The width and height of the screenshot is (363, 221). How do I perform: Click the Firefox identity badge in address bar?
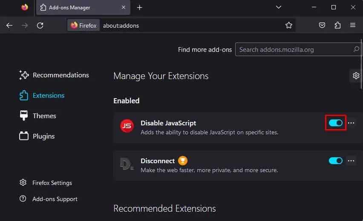(x=84, y=25)
